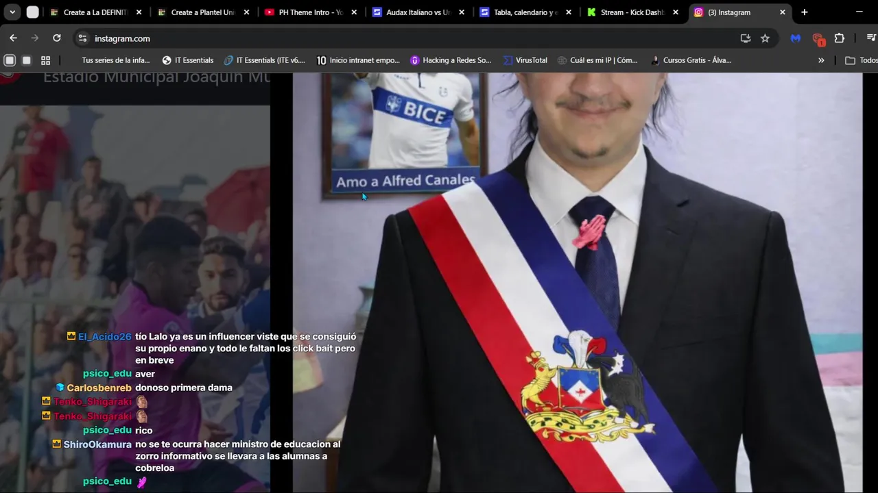878x493 pixels.
Task: Open 'Cuál es mi IP | Cóm...' bookmark
Action: (597, 60)
